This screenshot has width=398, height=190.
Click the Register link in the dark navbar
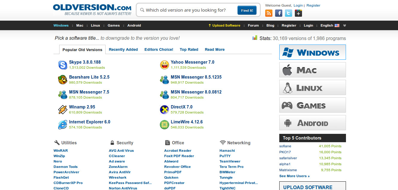coord(289,25)
